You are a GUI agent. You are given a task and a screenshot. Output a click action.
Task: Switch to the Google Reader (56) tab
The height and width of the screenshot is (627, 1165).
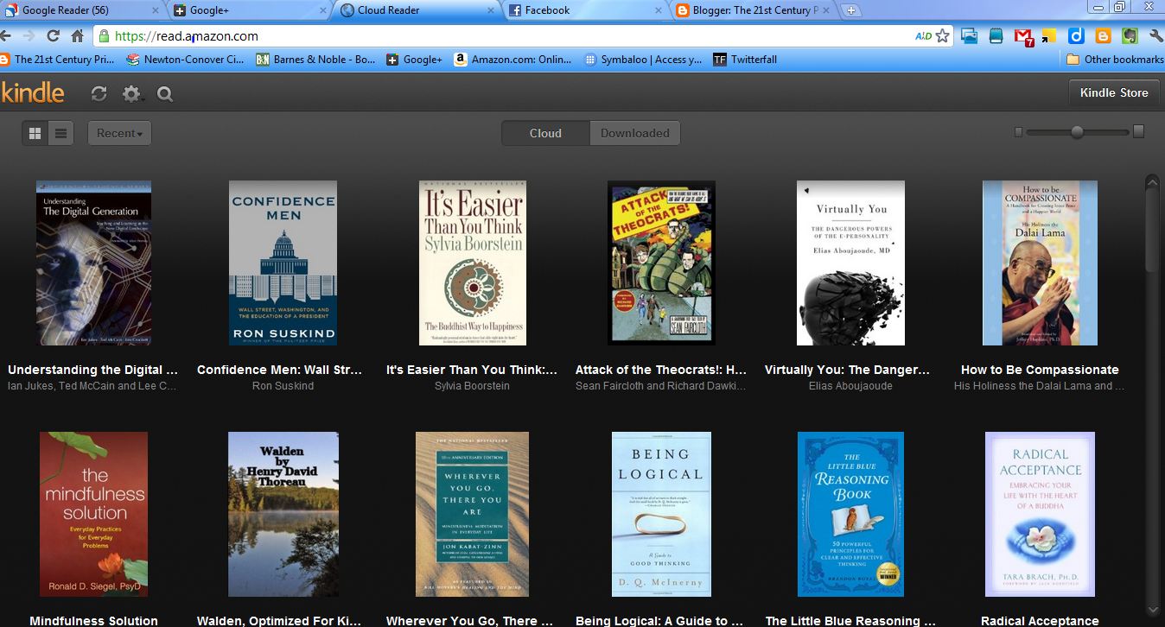(81, 10)
